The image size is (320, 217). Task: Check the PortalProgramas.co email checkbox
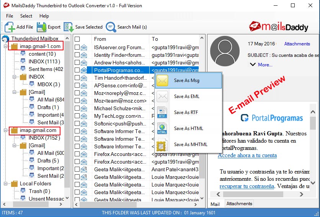77,70
